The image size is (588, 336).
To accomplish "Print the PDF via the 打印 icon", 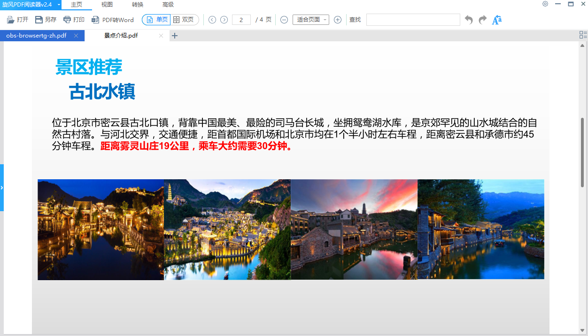I will pyautogui.click(x=73, y=19).
